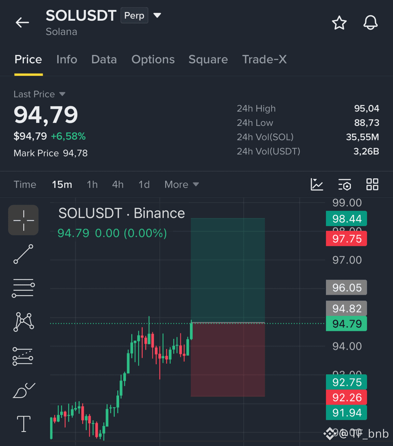The width and height of the screenshot is (393, 446).
Task: Click the 98.44 price label
Action: coord(346,219)
